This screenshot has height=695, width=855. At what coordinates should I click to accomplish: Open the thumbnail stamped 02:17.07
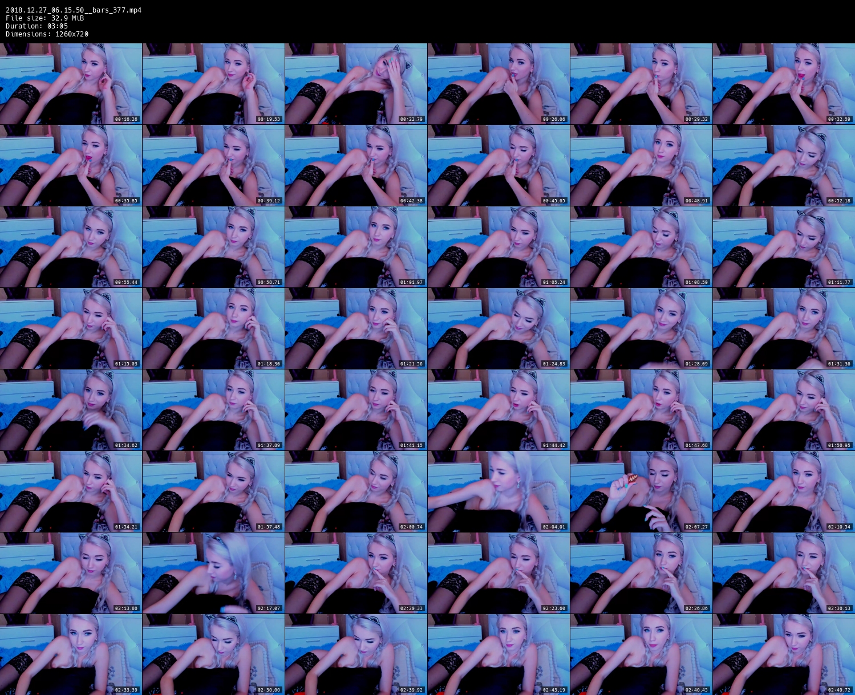coord(213,573)
